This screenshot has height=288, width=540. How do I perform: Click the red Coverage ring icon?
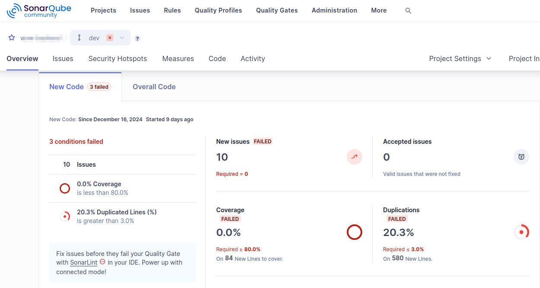pyautogui.click(x=355, y=232)
